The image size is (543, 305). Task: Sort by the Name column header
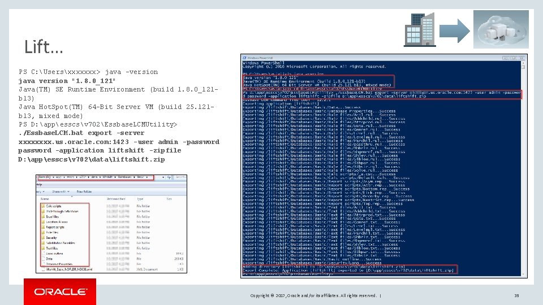(45, 199)
